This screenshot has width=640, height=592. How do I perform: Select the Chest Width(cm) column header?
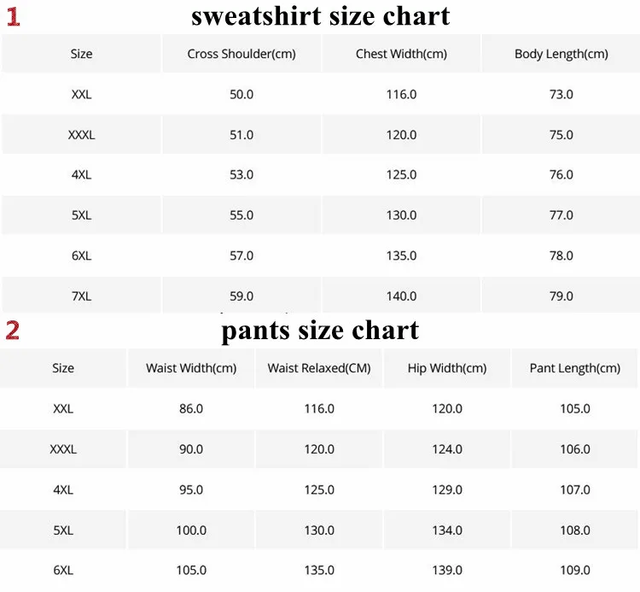point(401,54)
